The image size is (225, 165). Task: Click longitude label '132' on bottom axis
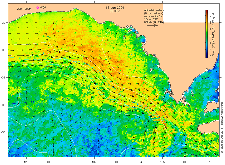click(x=94, y=162)
